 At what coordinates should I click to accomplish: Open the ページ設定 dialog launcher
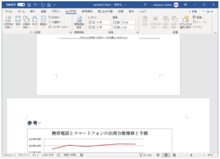70,32
